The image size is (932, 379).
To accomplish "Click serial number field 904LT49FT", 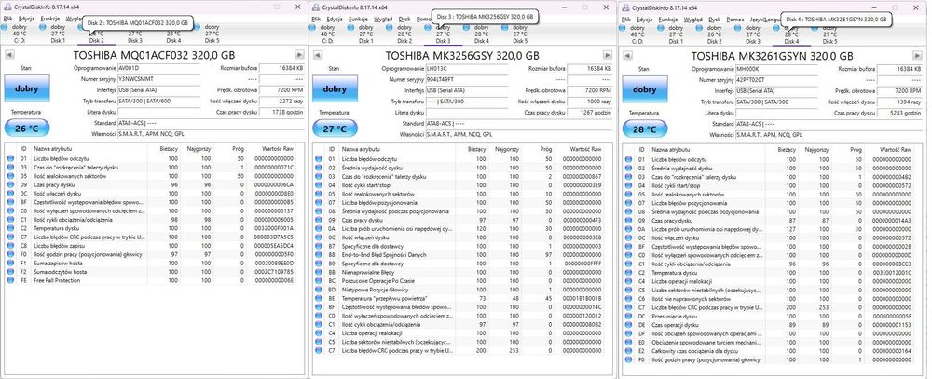I will point(468,79).
